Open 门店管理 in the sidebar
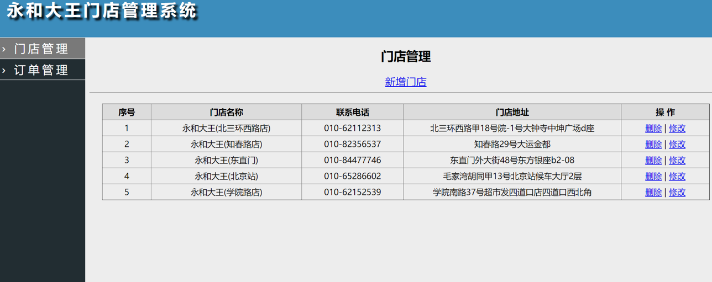Screen dimensions: 712x282 43,49
